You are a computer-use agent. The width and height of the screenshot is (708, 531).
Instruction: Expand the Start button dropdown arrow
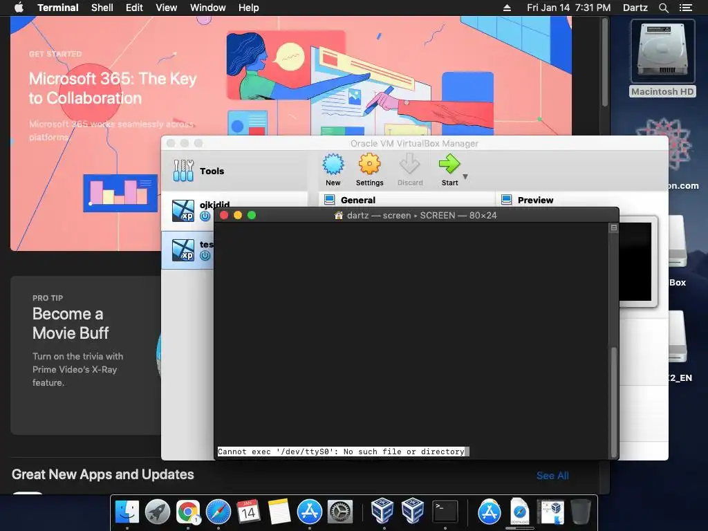click(465, 176)
